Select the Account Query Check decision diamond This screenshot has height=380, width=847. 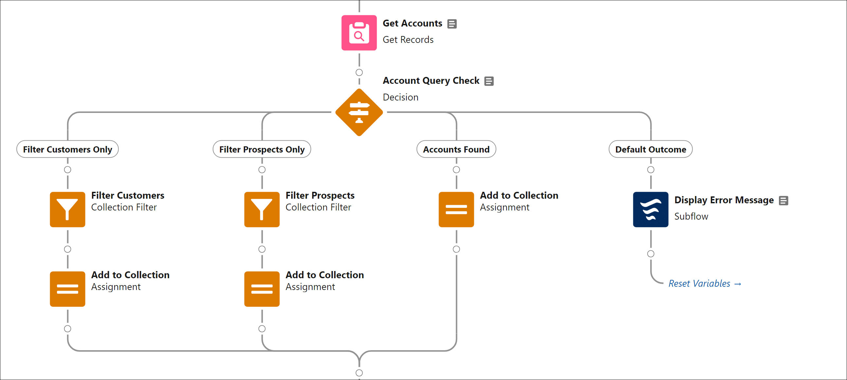(359, 112)
